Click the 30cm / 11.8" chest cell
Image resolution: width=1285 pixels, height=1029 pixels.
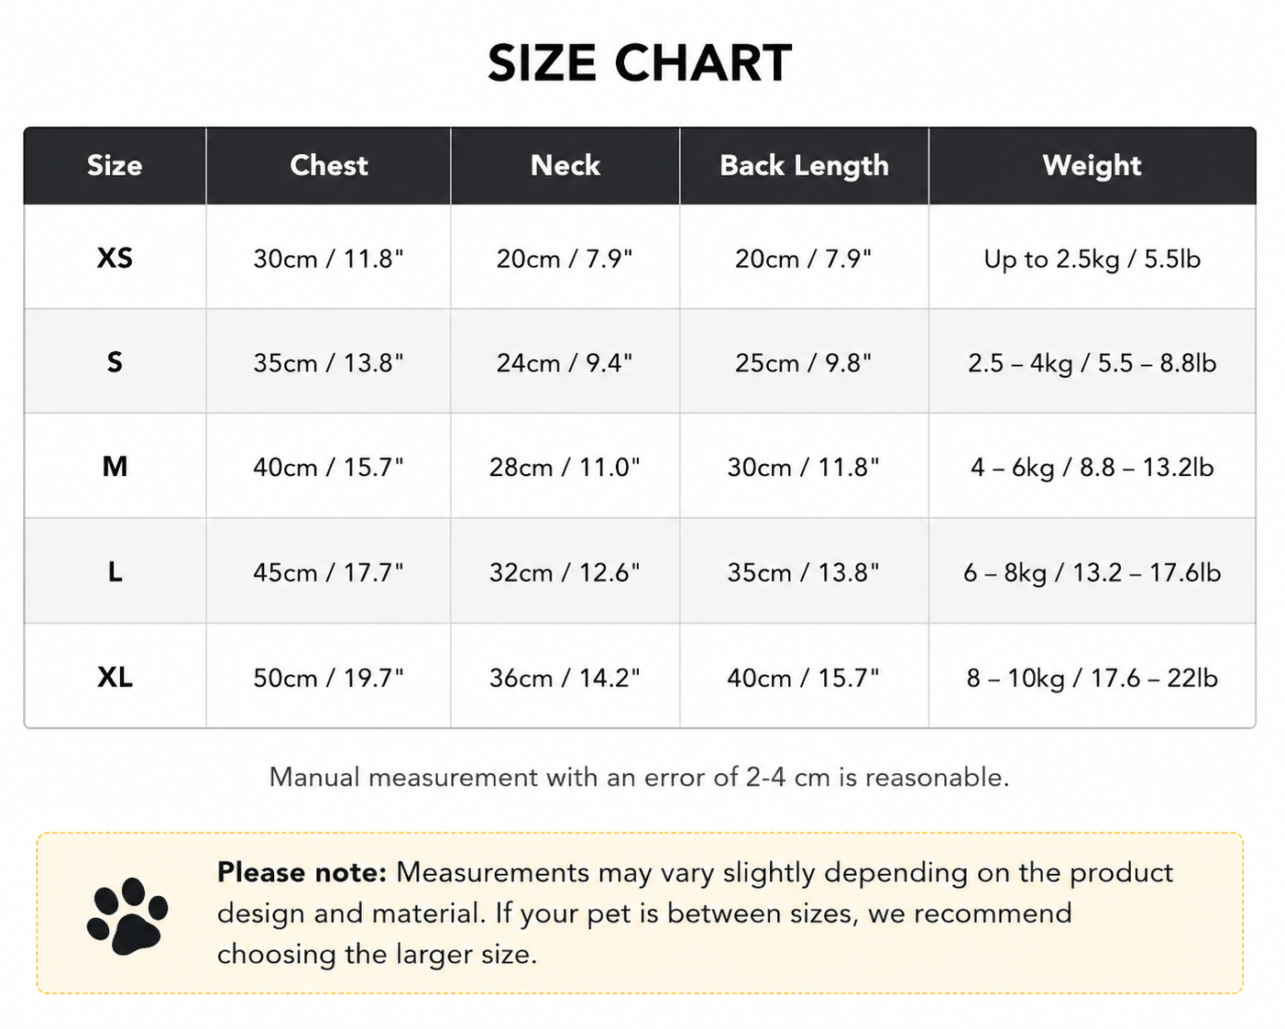328,259
